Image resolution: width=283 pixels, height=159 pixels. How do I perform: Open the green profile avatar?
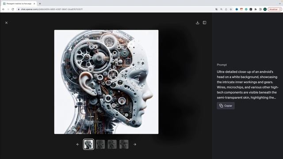(x=265, y=9)
